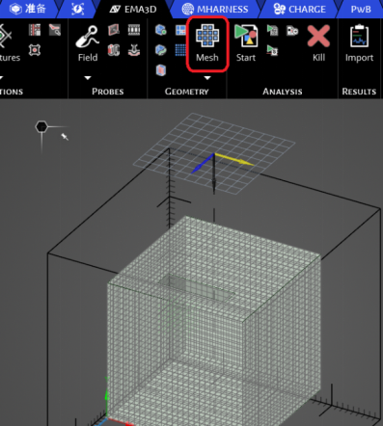Switch to the MHARNESS ribbon tab

point(215,9)
